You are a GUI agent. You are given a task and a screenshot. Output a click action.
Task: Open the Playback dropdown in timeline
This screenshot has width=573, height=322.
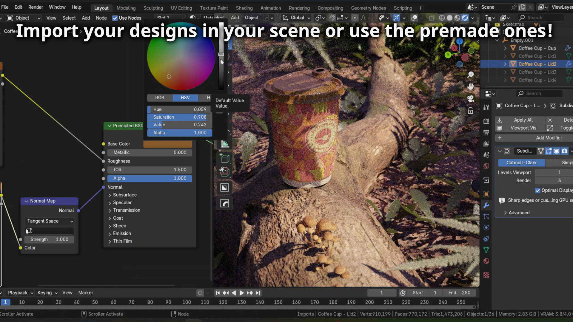tap(20, 293)
